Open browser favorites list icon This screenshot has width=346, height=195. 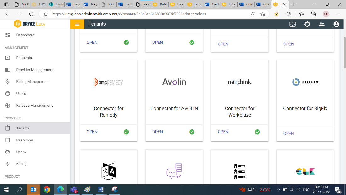click(301, 14)
